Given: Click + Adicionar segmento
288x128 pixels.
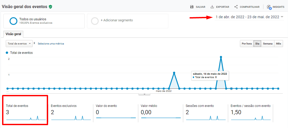Looking at the screenshot, I should (x=117, y=20).
